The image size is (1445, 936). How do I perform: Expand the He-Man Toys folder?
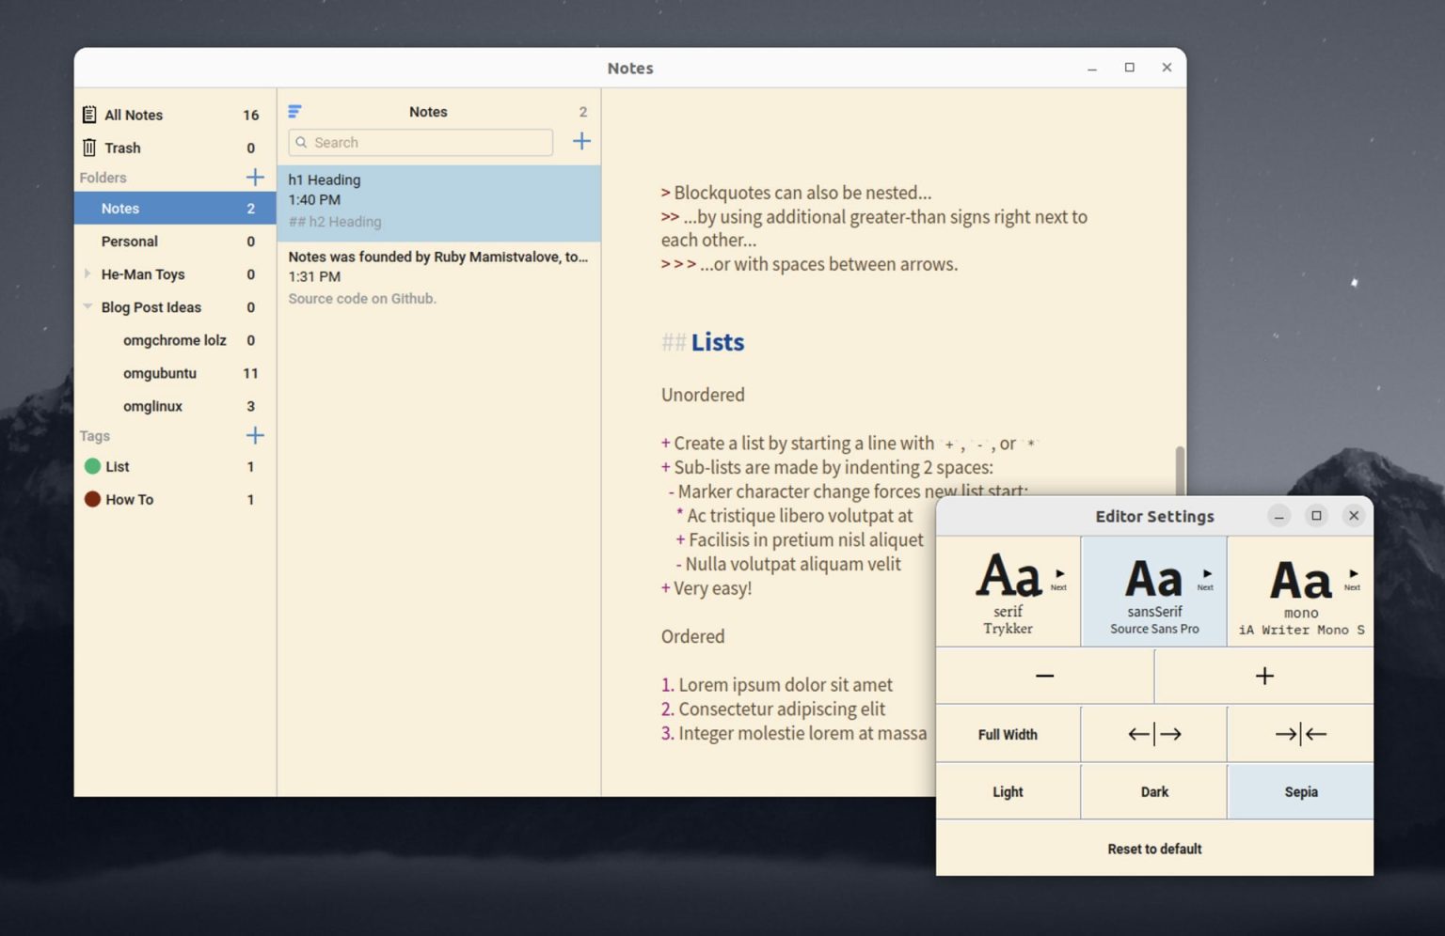pos(87,273)
